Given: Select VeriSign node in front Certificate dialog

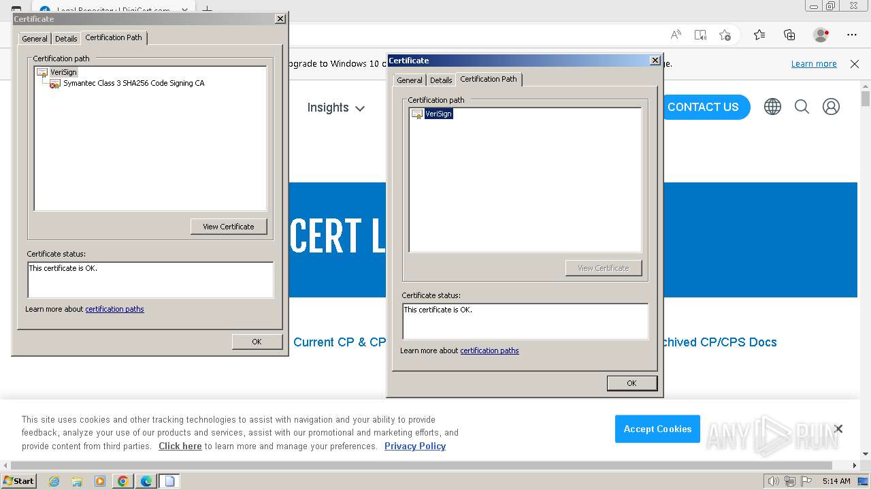Looking at the screenshot, I should pos(438,114).
